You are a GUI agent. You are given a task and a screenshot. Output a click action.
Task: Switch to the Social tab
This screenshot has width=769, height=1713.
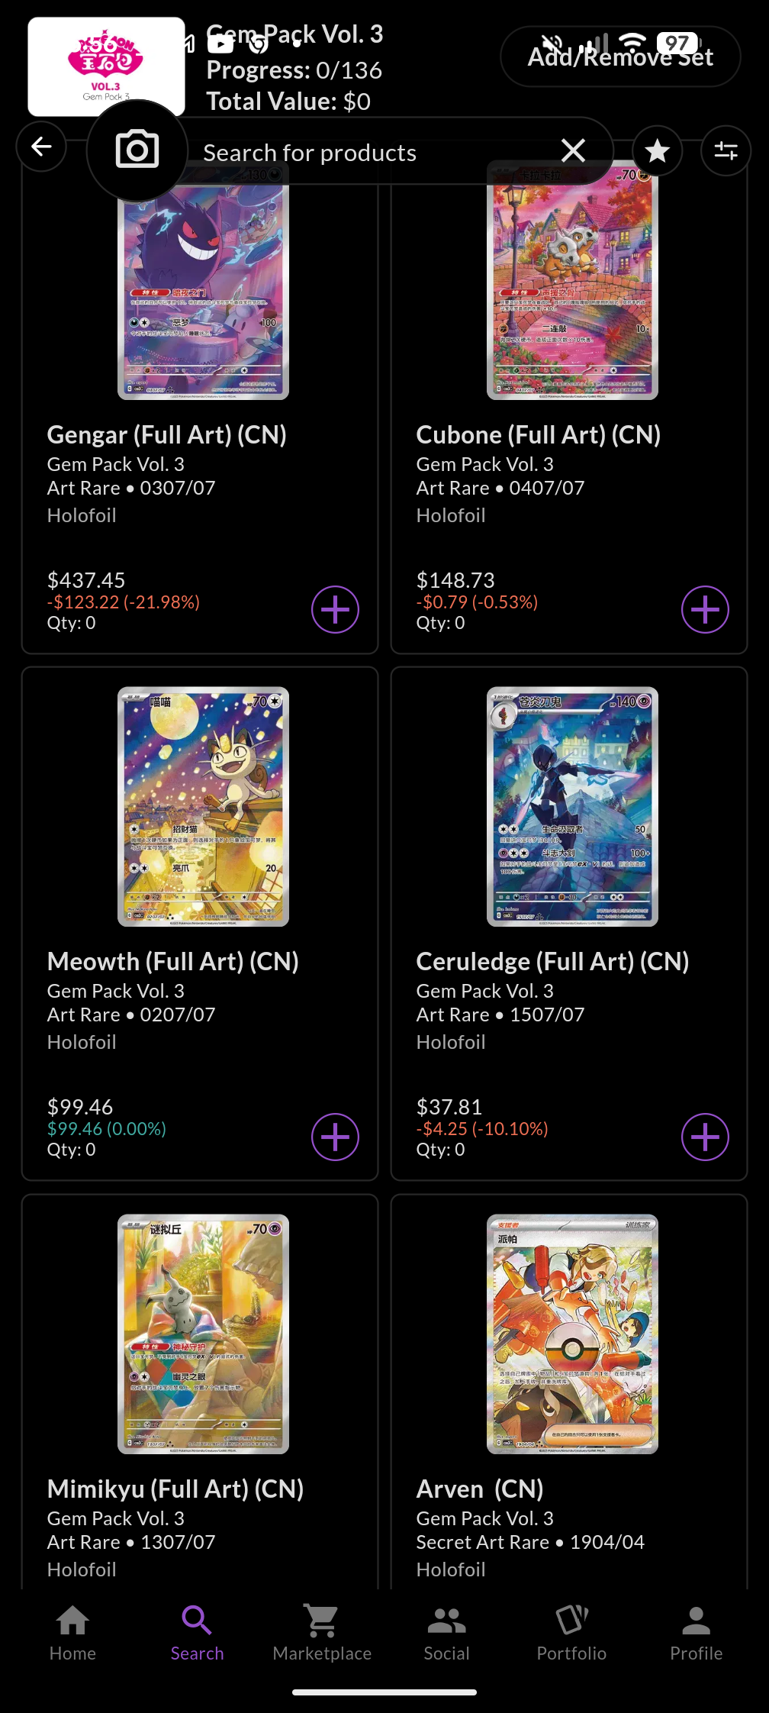click(x=446, y=1633)
